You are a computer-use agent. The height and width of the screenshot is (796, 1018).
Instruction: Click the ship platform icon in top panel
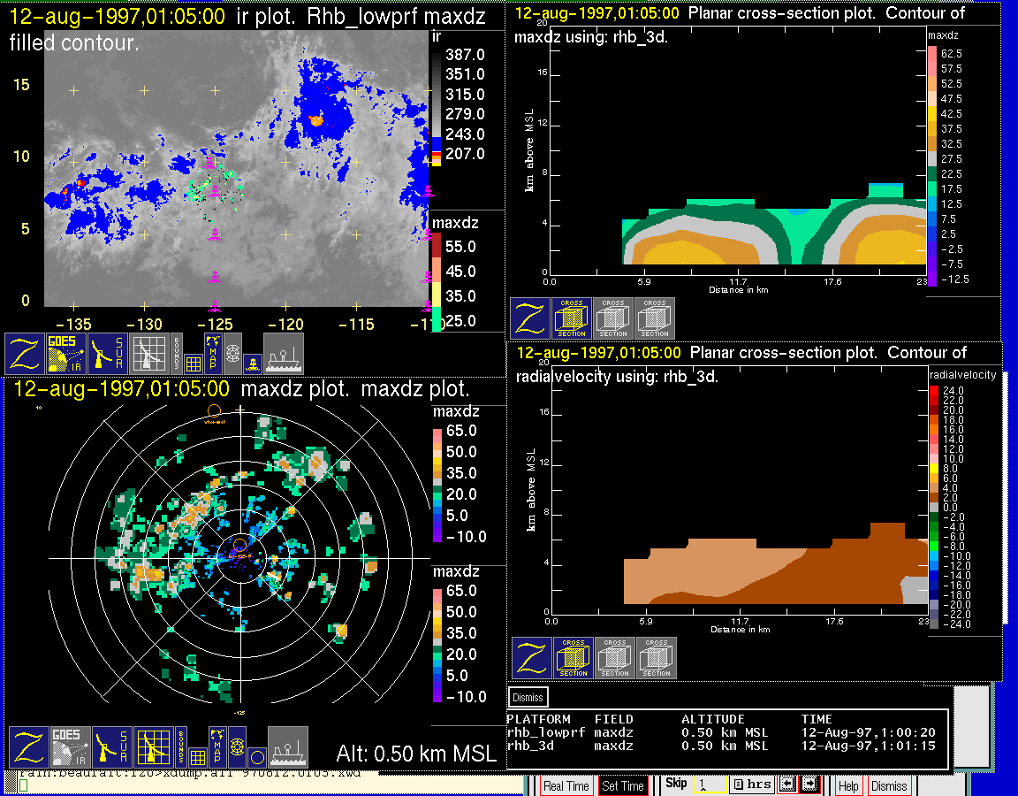(x=284, y=353)
